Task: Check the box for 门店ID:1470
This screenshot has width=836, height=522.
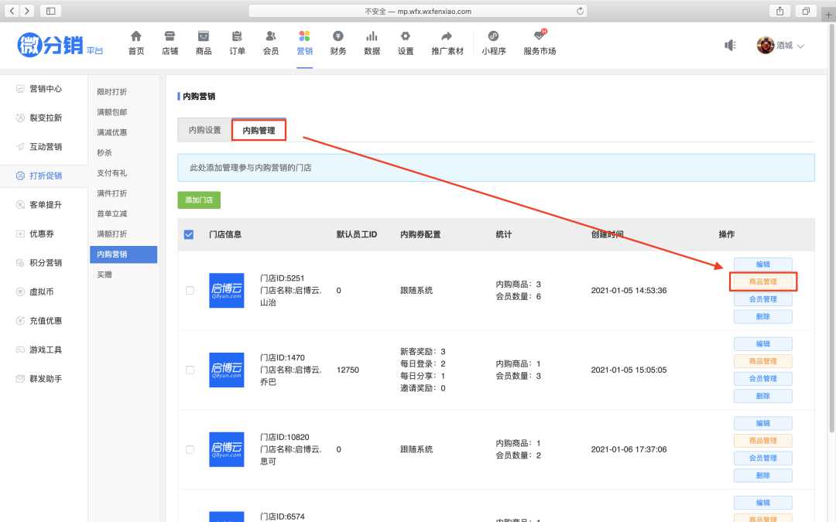Action: [x=190, y=370]
